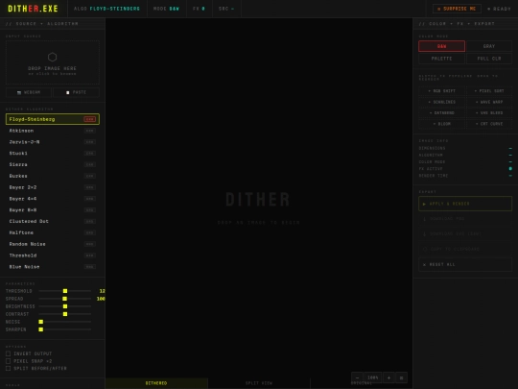Screen dimensions: 518x389
Task: Click the Webcam button
Action: [x=29, y=92]
